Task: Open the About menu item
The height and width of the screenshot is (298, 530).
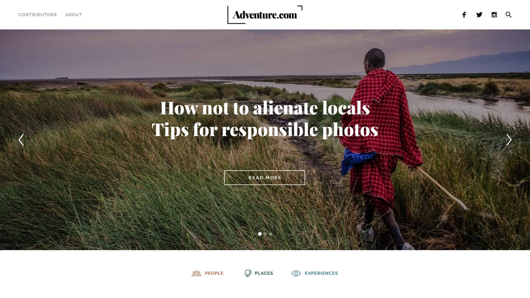Action: point(74,15)
